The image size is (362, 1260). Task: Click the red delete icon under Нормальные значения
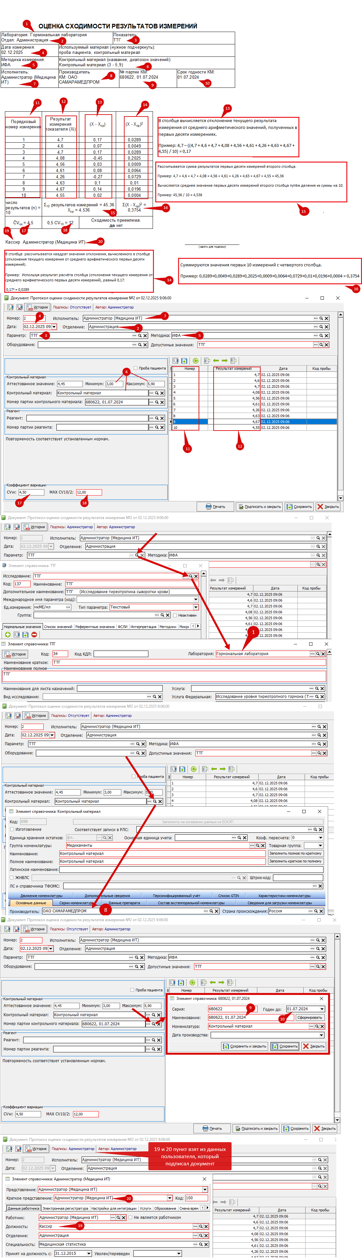34,634
